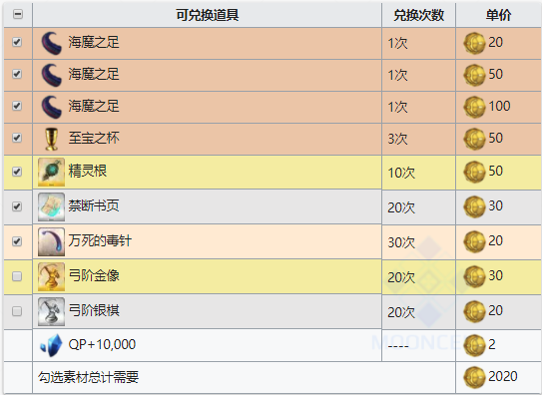This screenshot has width=542, height=395.
Task: Uncheck 海魔之足 priced at 100
Action: point(17,106)
